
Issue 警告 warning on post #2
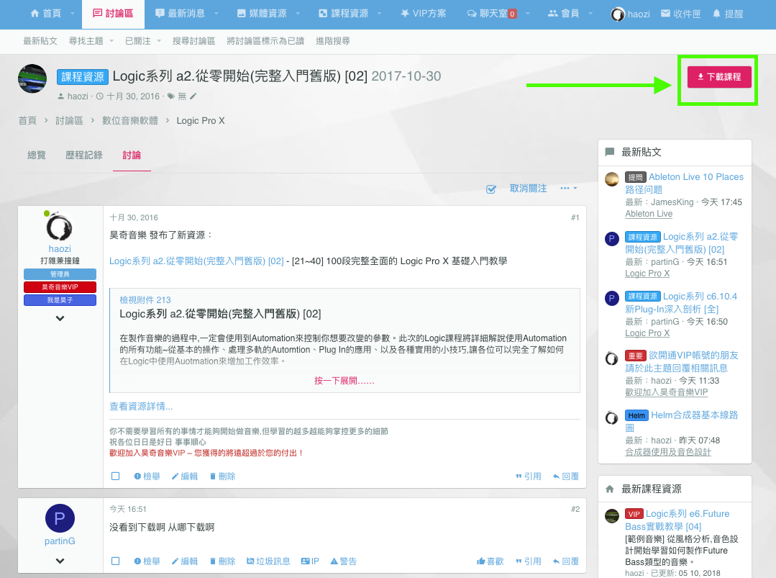[x=343, y=561]
